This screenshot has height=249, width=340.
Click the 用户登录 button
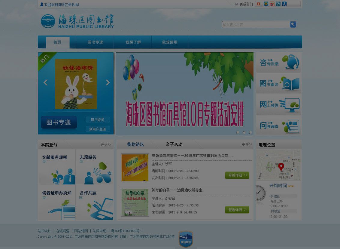tap(98, 120)
